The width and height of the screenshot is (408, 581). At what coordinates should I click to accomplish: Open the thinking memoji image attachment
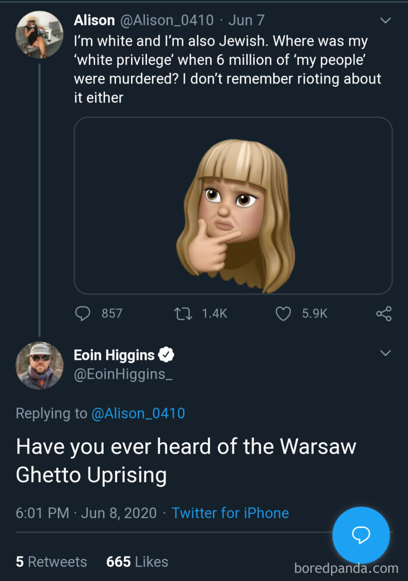[233, 205]
